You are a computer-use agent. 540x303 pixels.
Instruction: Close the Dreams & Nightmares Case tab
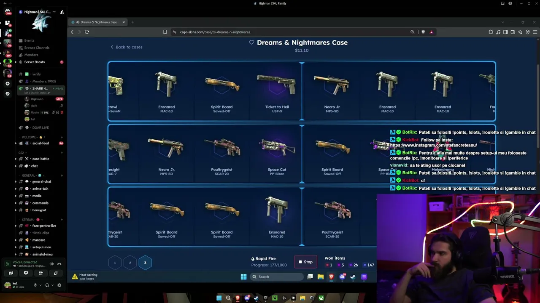(x=124, y=22)
